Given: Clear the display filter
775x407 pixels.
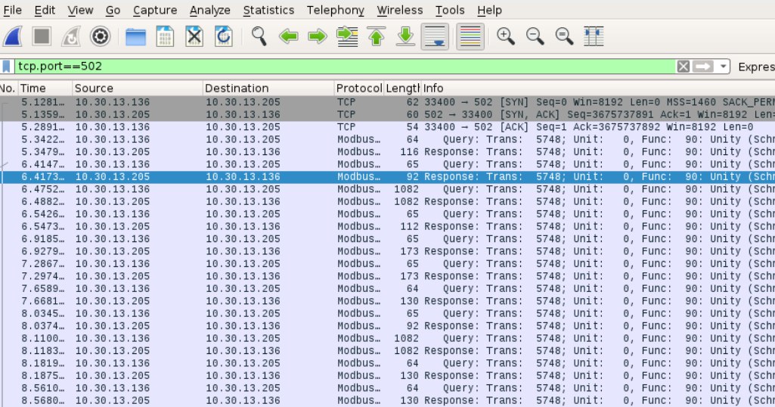Looking at the screenshot, I should tap(683, 67).
